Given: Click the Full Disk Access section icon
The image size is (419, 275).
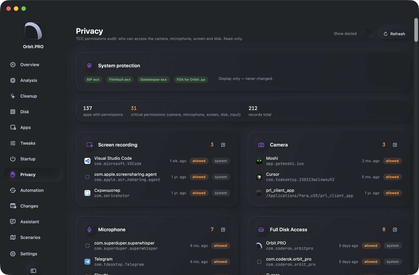Looking at the screenshot, I should (261, 230).
